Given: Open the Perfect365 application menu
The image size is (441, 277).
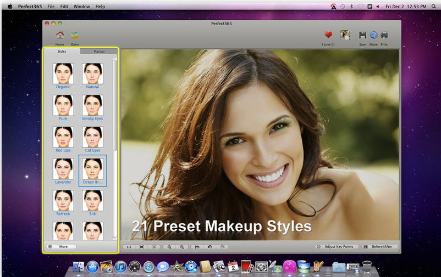Looking at the screenshot, I should point(30,7).
